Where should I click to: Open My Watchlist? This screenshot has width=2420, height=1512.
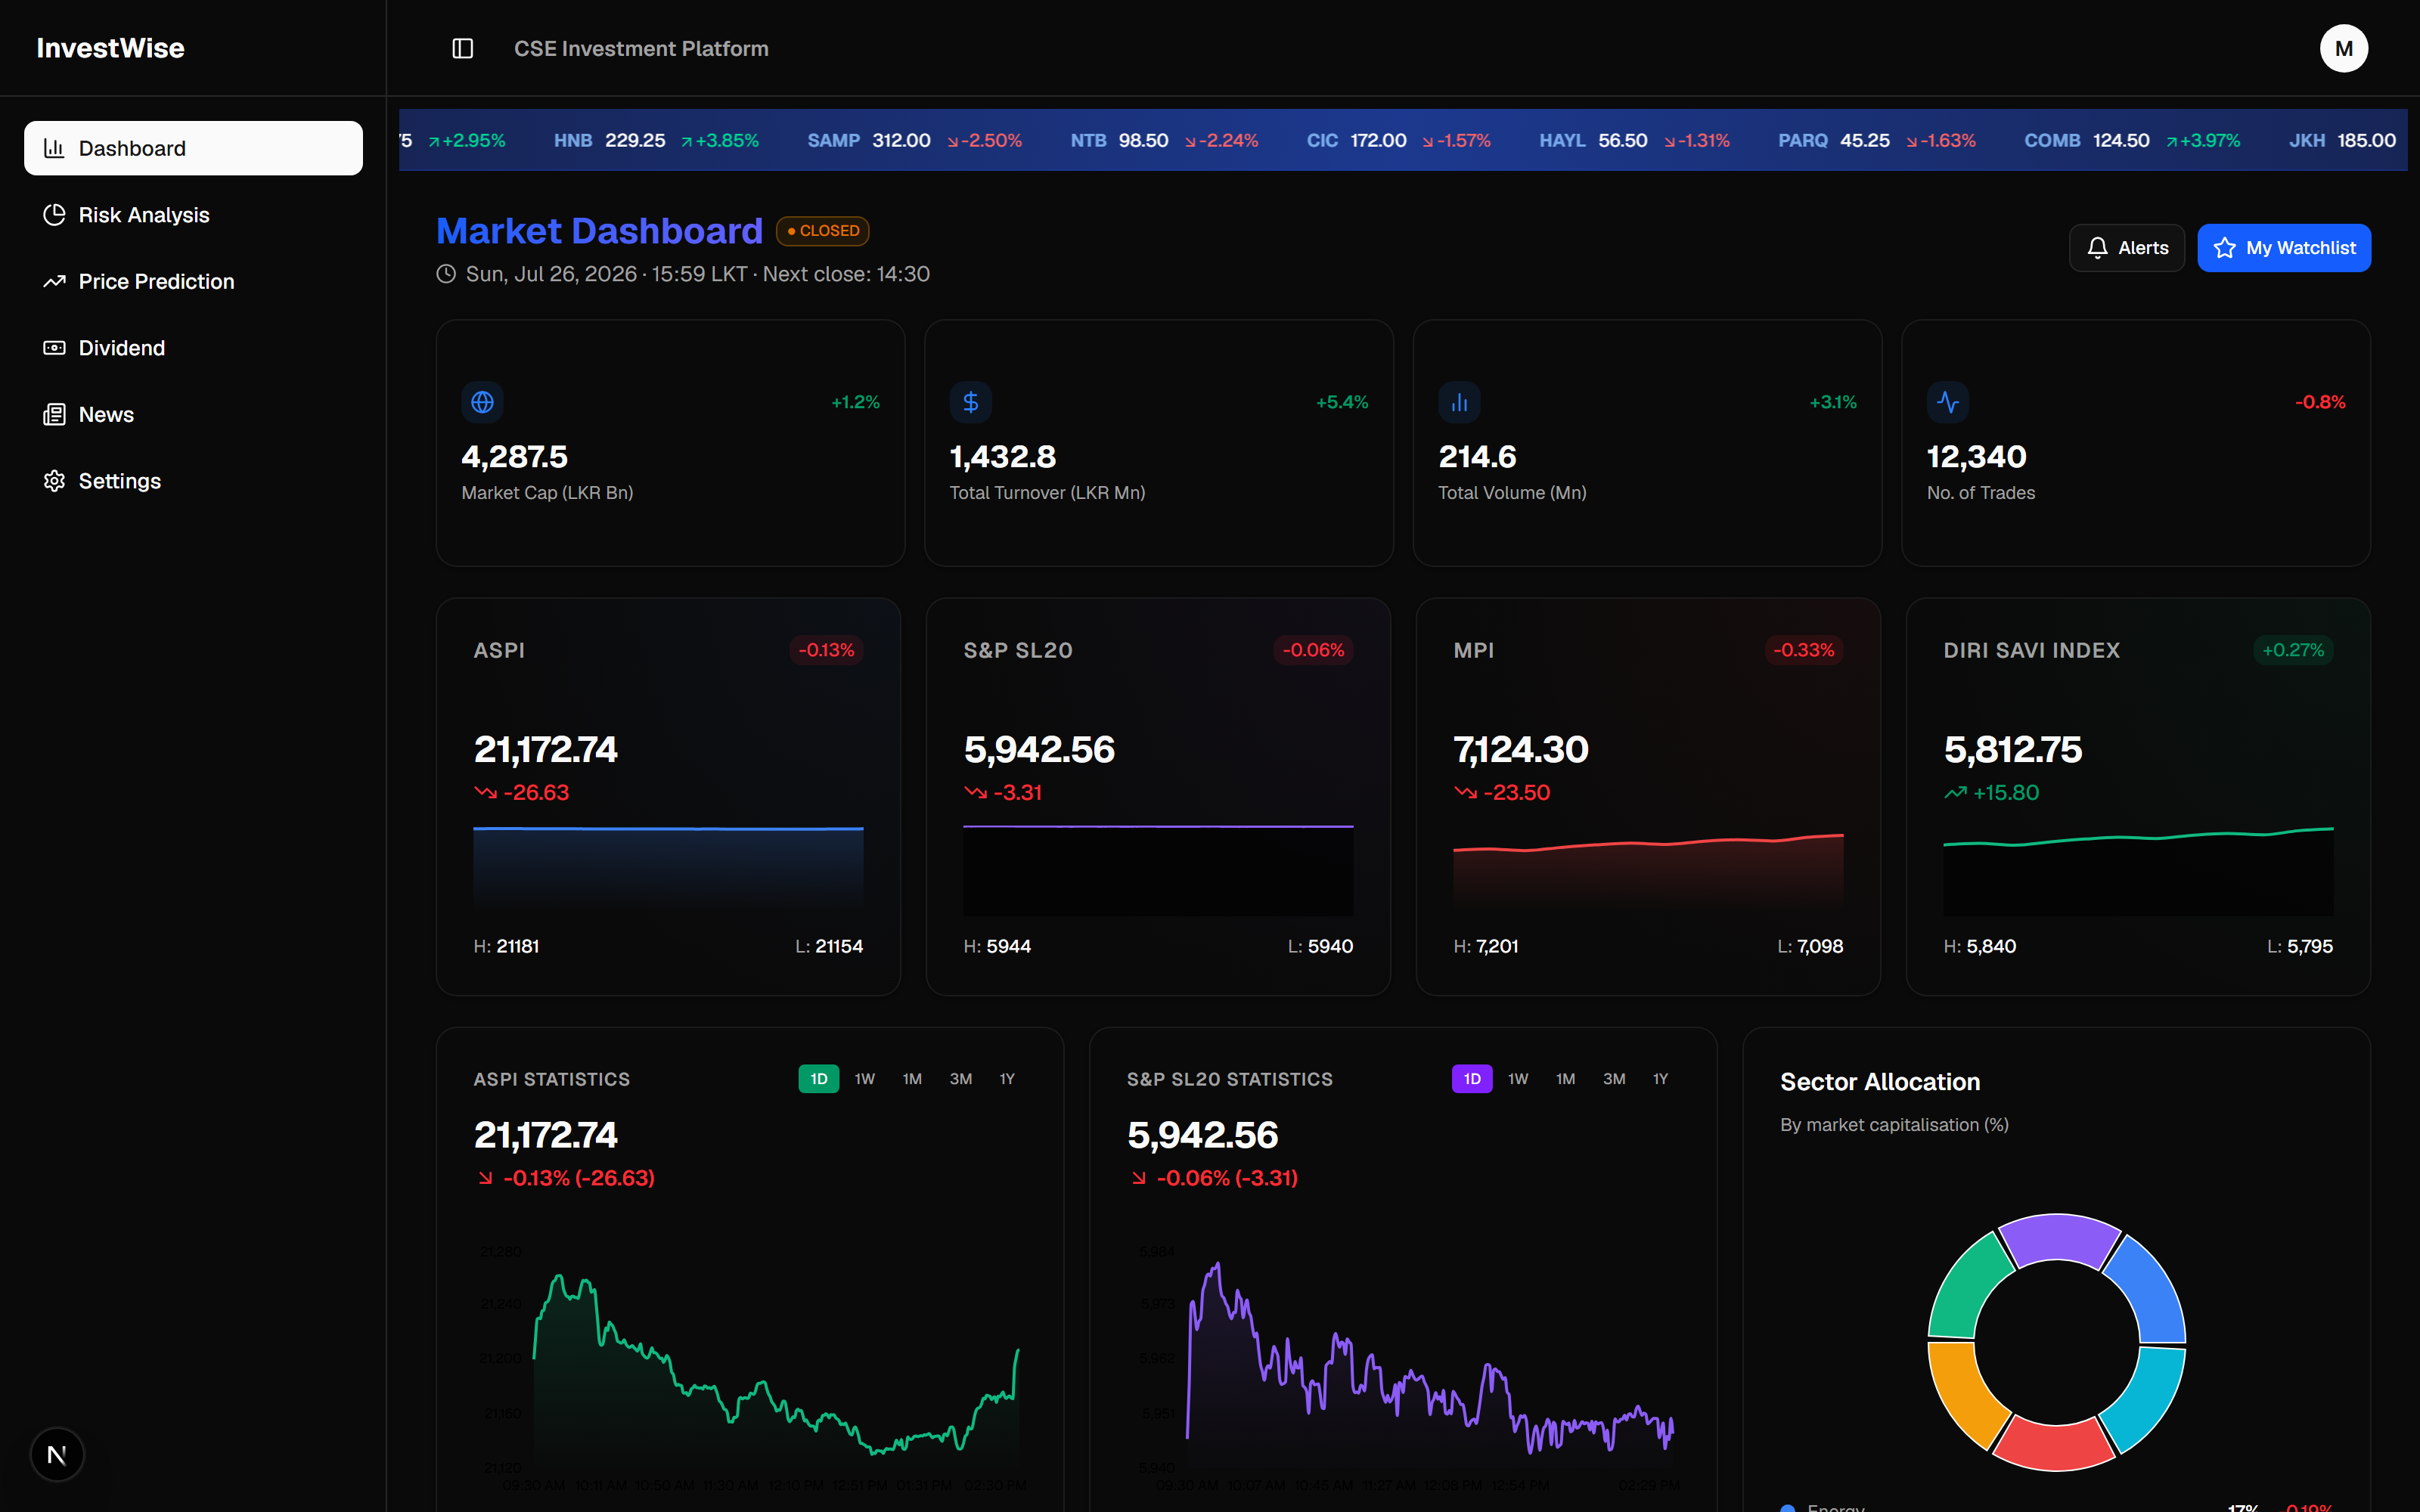click(x=2283, y=248)
